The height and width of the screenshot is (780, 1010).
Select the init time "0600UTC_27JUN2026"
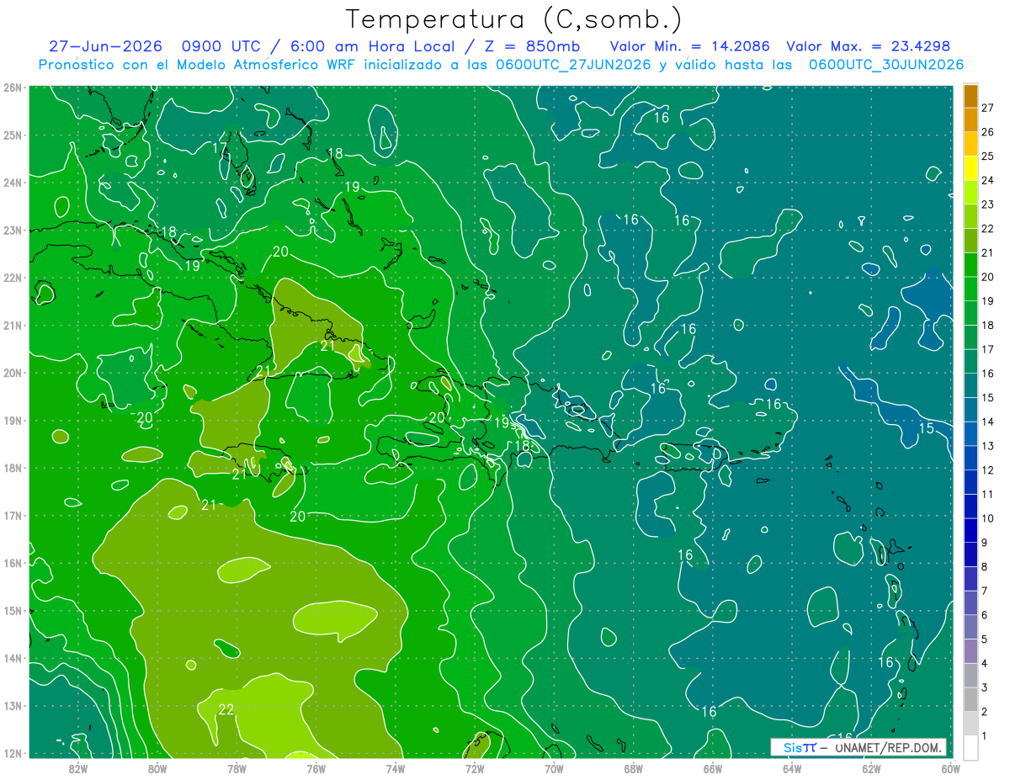tap(573, 64)
